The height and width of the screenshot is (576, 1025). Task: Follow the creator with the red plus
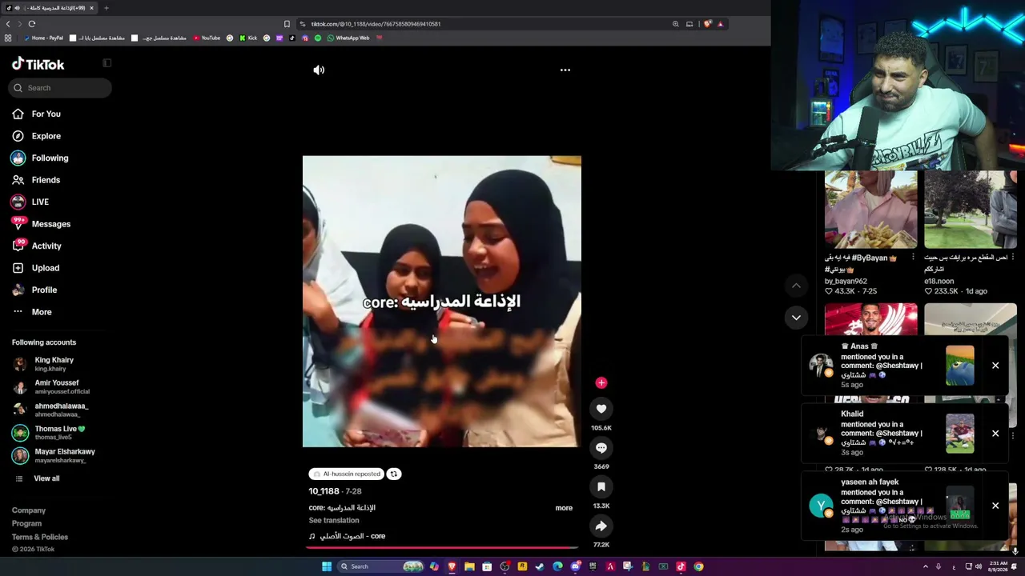click(x=601, y=383)
